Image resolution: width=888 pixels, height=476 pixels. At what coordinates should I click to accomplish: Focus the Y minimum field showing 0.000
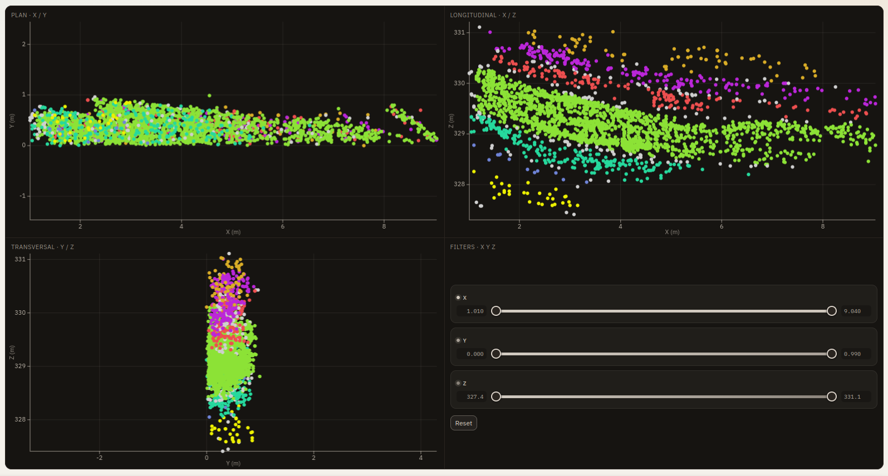472,354
